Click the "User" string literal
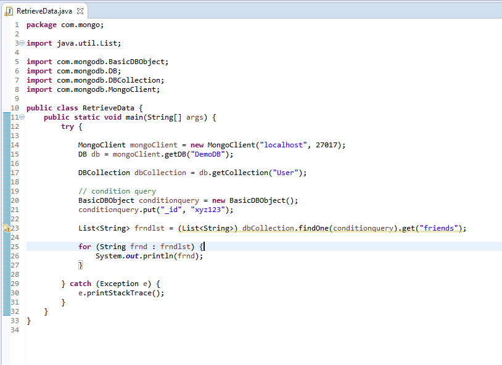This screenshot has width=502, height=365. coord(286,173)
